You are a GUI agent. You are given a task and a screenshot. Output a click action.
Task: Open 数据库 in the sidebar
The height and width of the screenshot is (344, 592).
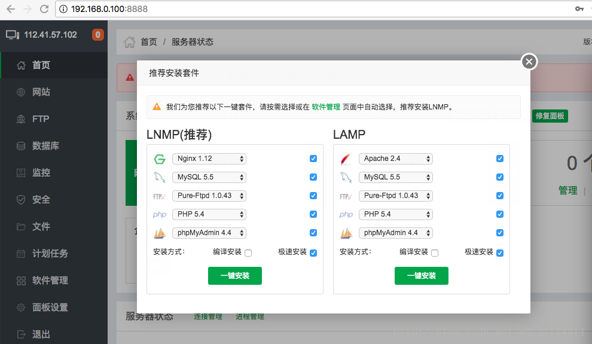click(54, 146)
